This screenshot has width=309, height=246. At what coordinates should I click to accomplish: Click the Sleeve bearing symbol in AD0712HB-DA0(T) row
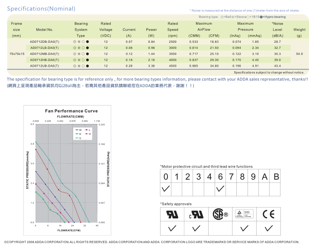click(79, 60)
